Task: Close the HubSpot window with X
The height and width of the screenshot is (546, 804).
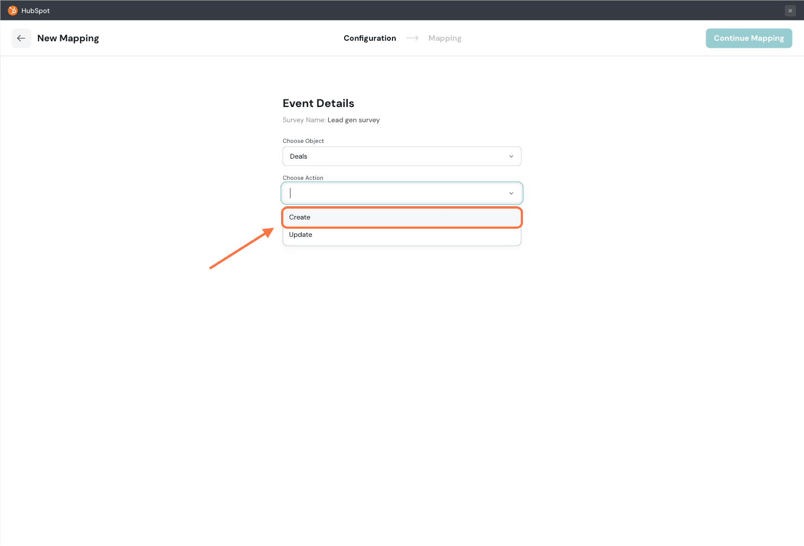Action: [x=790, y=11]
